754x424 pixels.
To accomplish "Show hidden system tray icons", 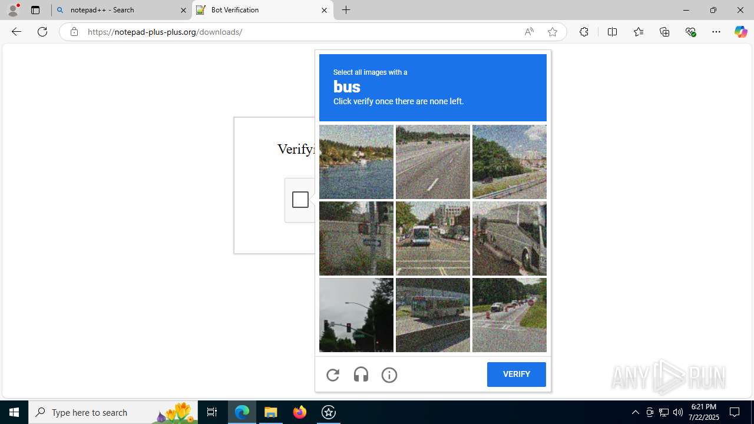I will coord(635,412).
